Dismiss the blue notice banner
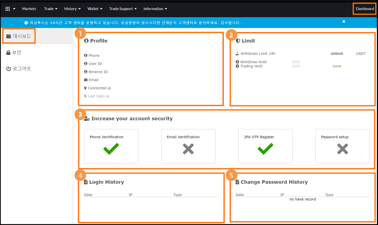 tap(344, 22)
